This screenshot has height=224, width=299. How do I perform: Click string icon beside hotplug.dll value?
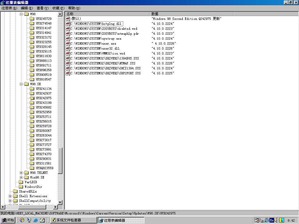coord(68,24)
